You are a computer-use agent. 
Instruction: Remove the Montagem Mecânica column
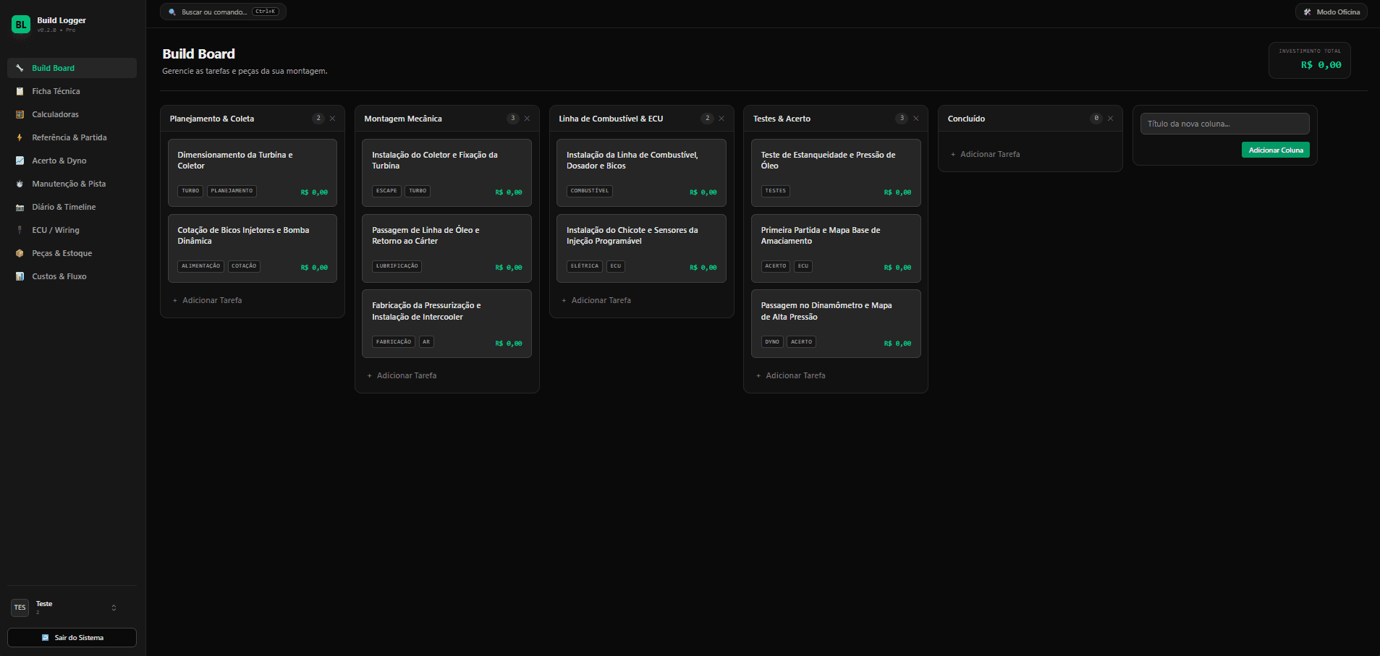527,119
